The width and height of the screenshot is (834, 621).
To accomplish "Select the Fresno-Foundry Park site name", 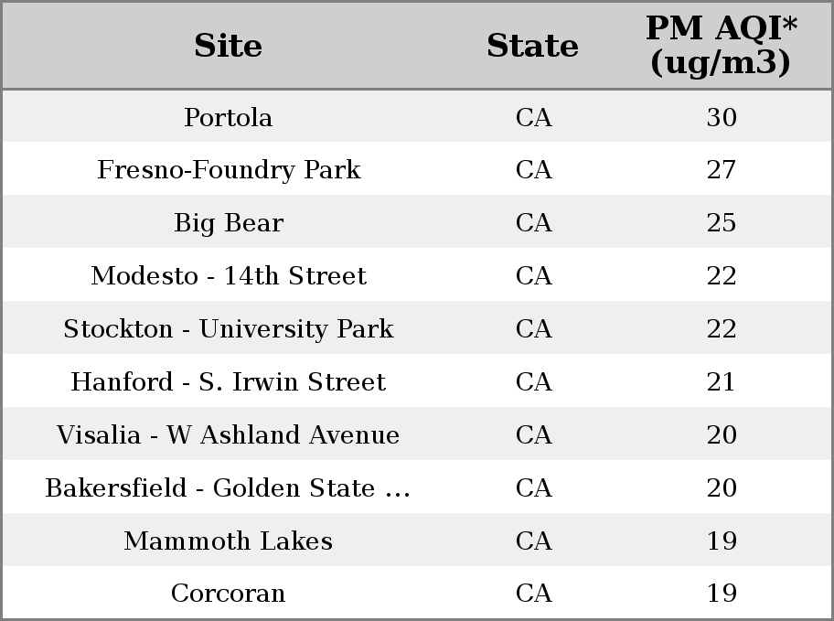I will (x=229, y=170).
